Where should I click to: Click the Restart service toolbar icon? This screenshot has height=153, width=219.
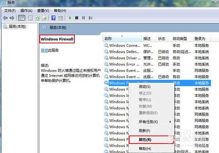pos(91,18)
